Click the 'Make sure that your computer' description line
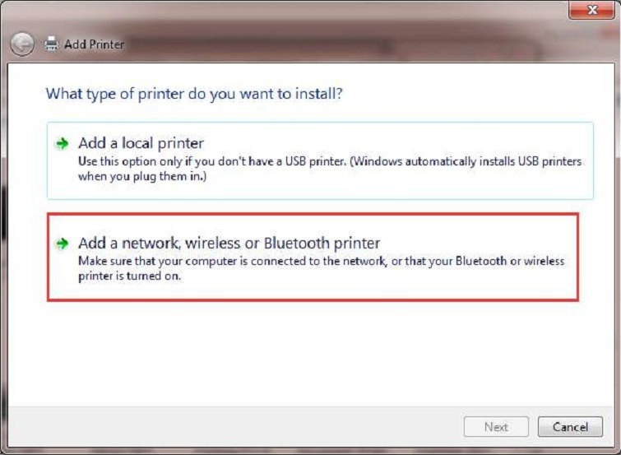This screenshot has width=621, height=455. point(321,262)
